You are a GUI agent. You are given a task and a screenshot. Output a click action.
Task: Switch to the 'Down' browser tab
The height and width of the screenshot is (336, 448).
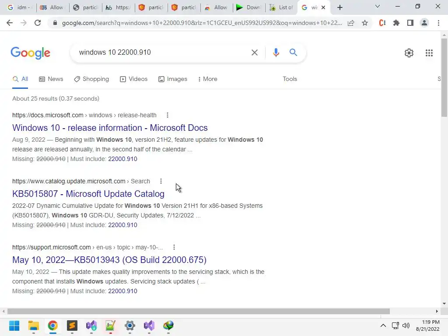[249, 7]
